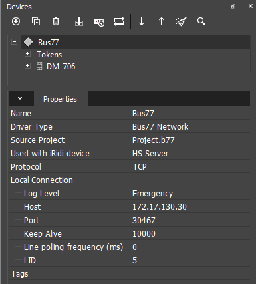Viewport: 256px width, 284px height.
Task: Expand the Tokens tree node
Action: click(27, 54)
